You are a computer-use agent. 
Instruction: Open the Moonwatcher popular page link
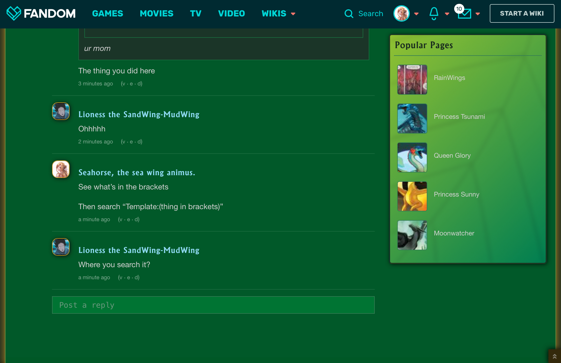coord(454,233)
